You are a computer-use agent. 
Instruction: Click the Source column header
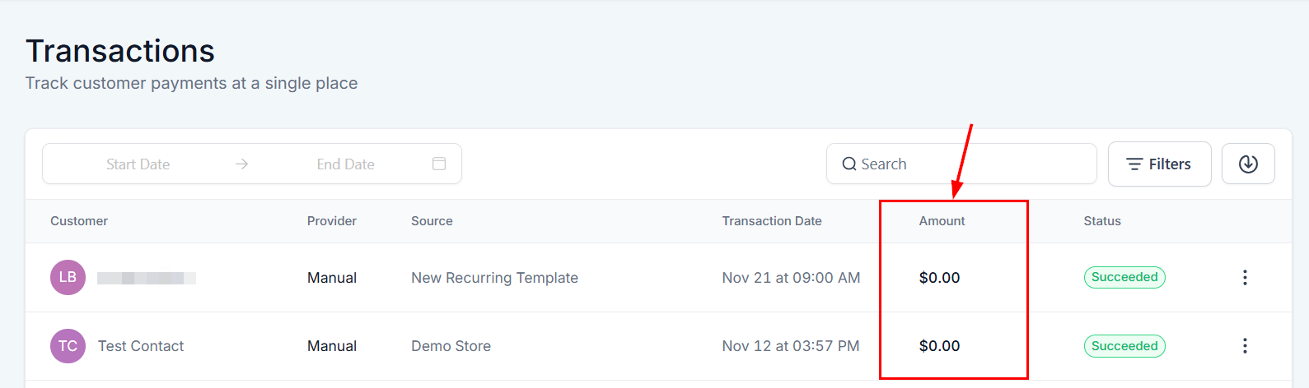click(432, 221)
